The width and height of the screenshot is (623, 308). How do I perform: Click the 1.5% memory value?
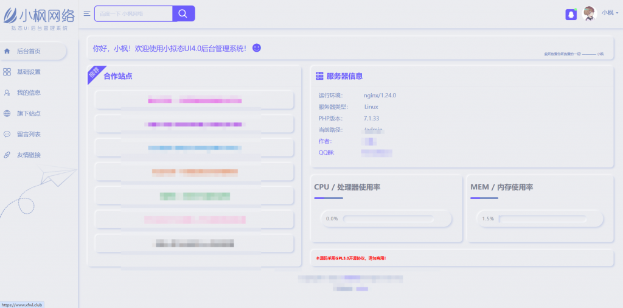(x=488, y=219)
